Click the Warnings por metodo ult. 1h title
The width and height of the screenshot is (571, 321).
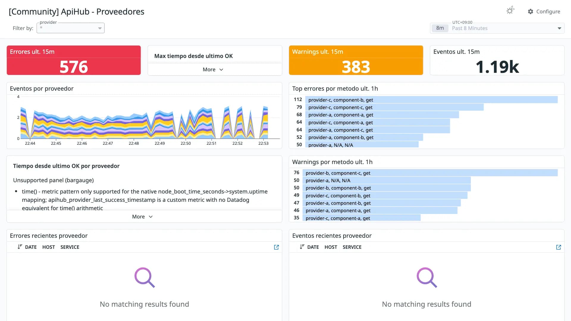(x=332, y=162)
